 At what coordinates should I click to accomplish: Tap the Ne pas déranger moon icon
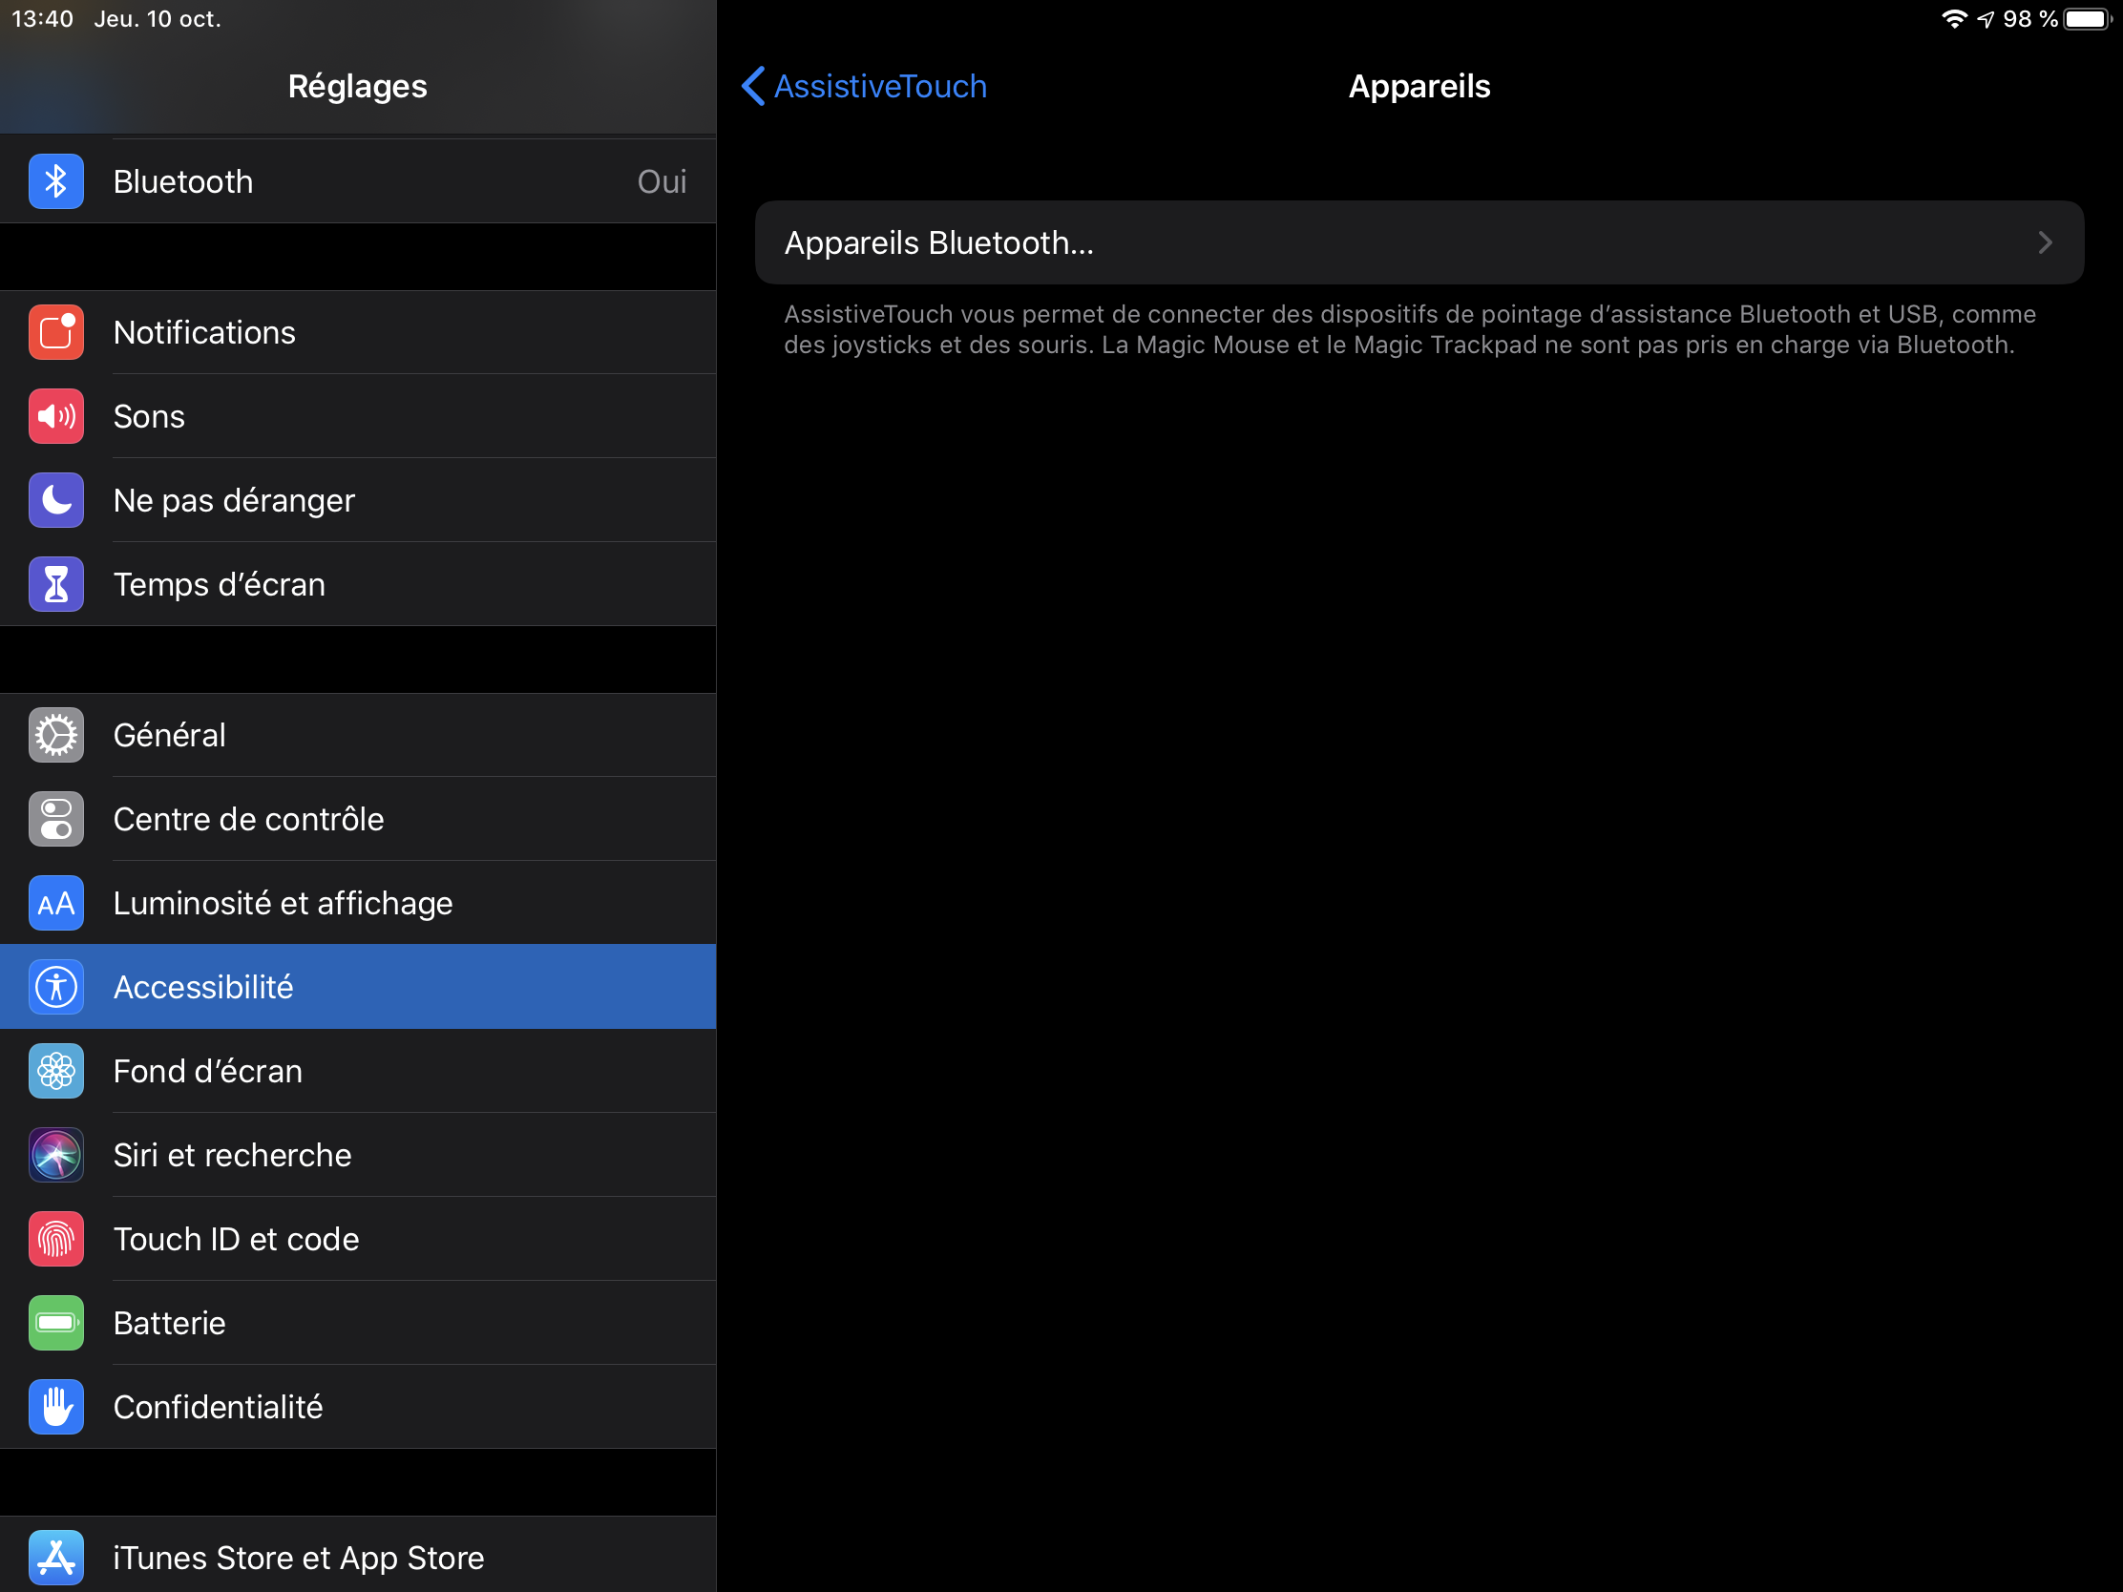click(55, 500)
